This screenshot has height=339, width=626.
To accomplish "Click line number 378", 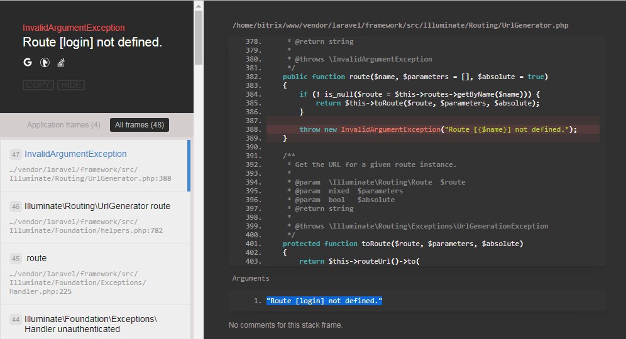I will tap(253, 41).
